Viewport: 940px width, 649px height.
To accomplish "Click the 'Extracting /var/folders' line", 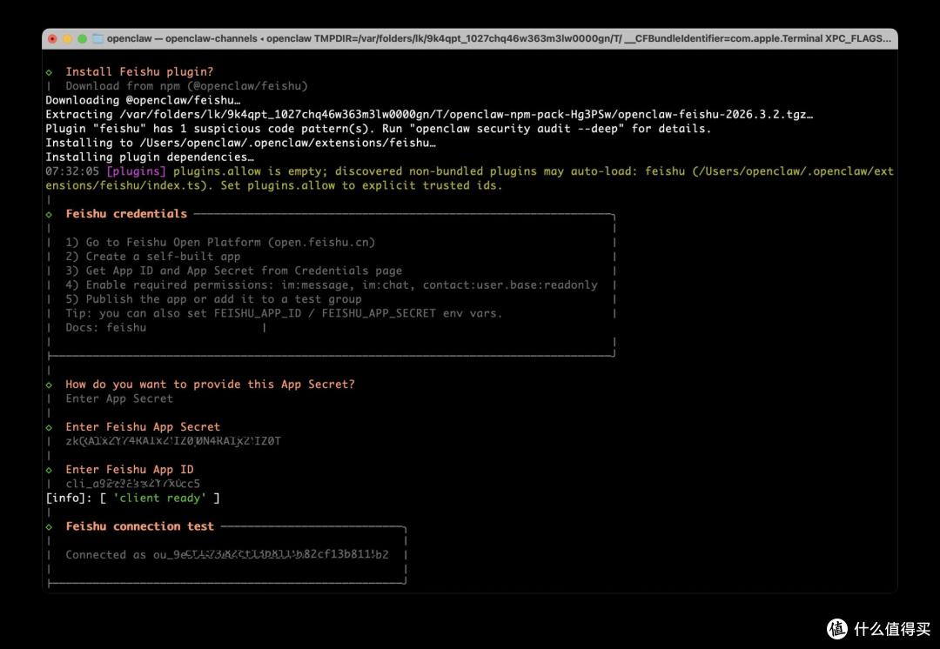I will pyautogui.click(x=429, y=115).
